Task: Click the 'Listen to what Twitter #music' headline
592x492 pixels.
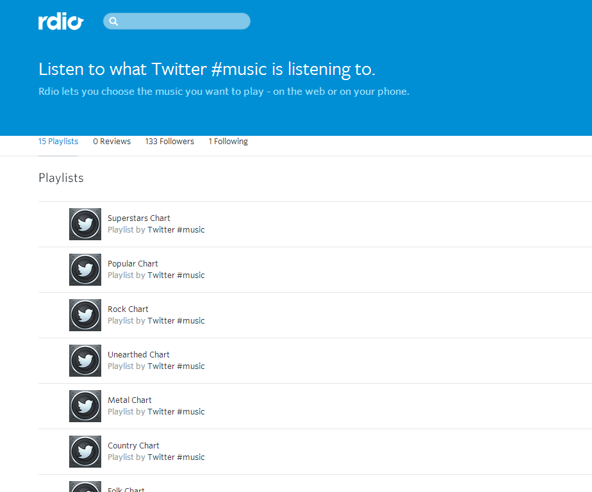Action: click(x=207, y=69)
